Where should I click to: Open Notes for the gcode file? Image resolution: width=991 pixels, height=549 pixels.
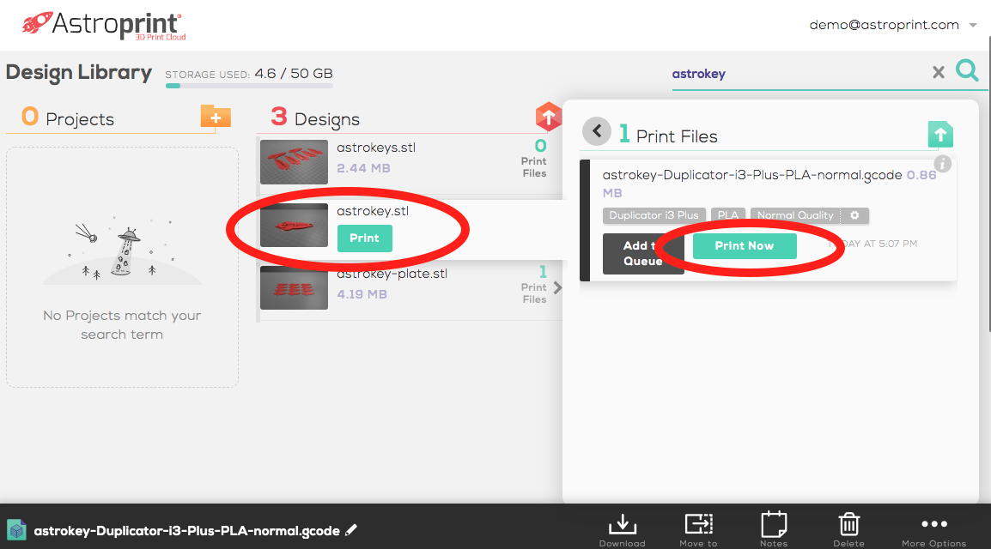[x=774, y=528]
